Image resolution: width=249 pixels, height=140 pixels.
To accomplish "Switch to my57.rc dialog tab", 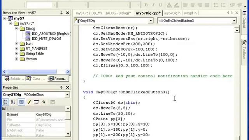I will coord(103,13).
